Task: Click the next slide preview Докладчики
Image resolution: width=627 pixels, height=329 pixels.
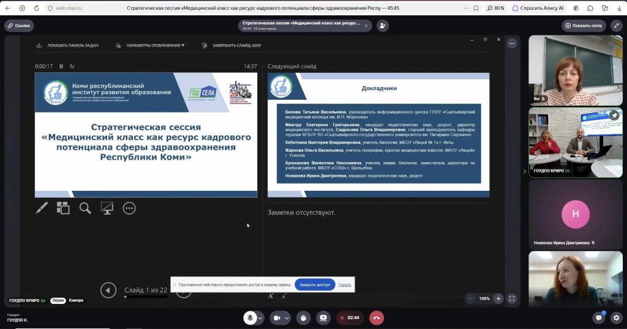Action: (378, 135)
